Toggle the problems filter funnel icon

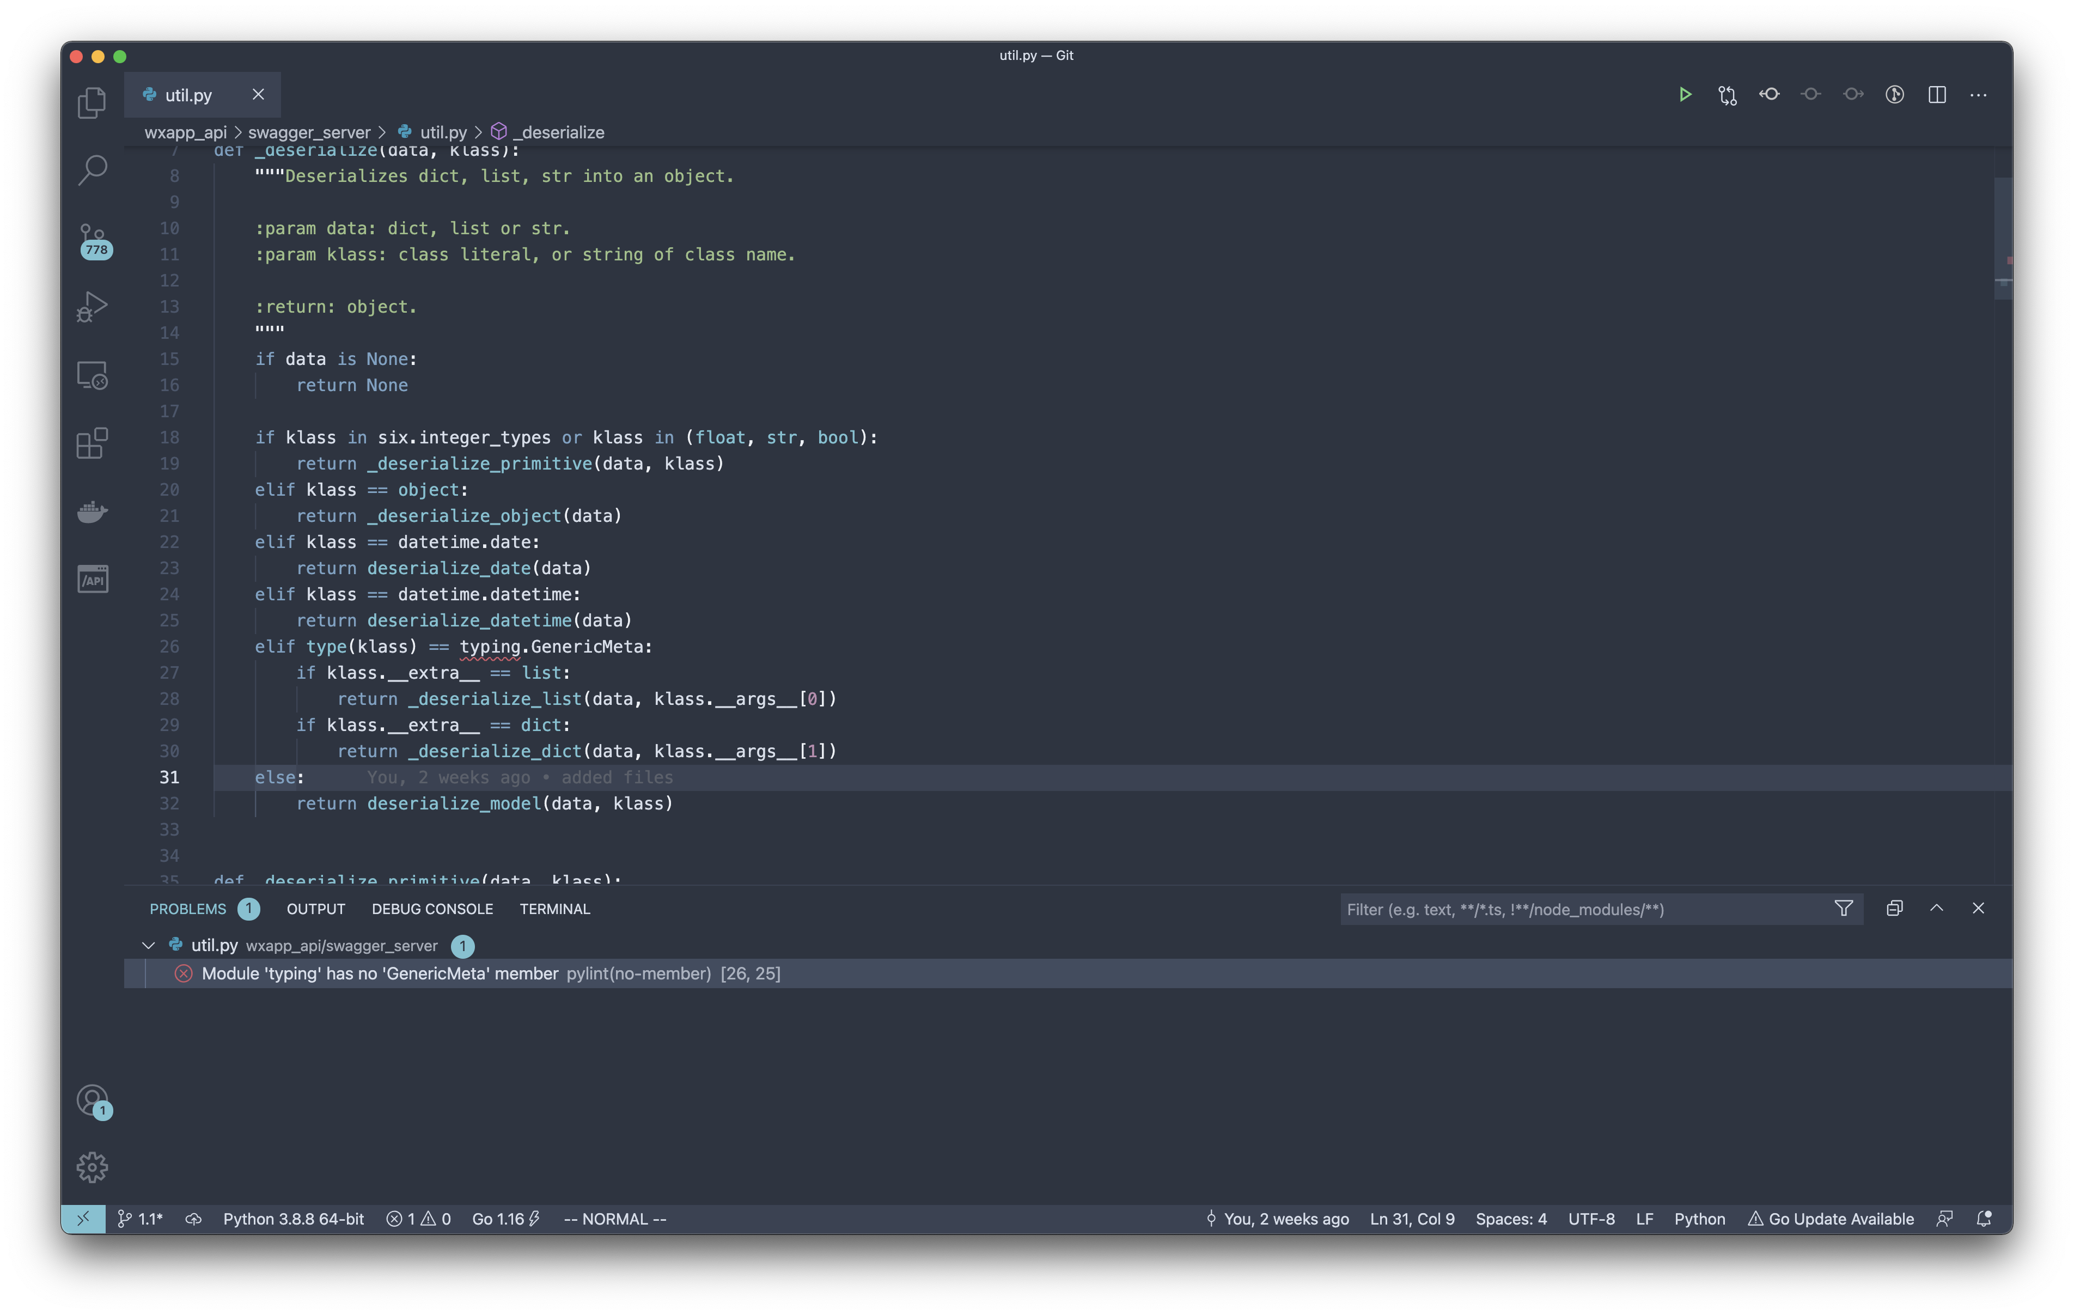click(x=1843, y=908)
